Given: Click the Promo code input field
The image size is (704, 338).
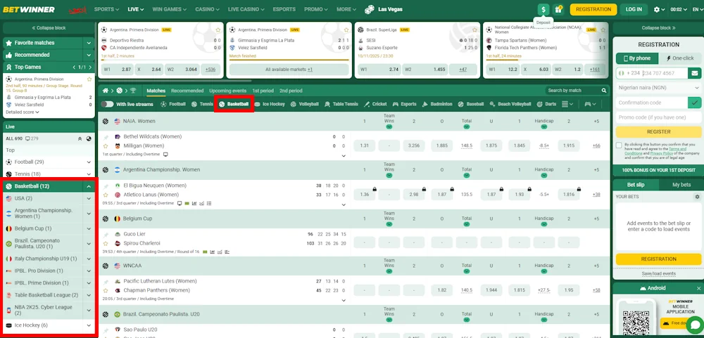Looking at the screenshot, I should 659,117.
